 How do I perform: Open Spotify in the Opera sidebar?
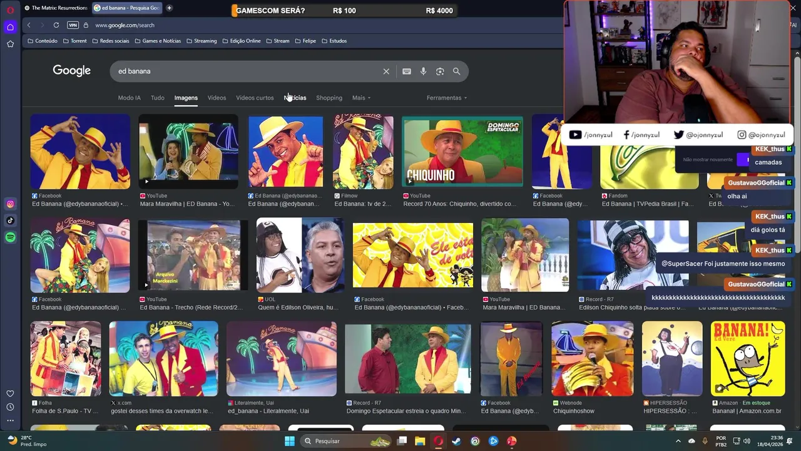point(11,237)
